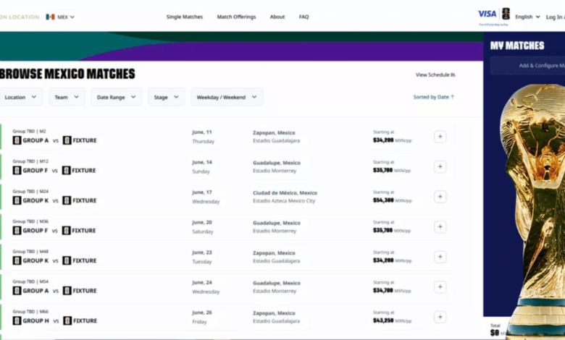
Task: Click Group A team badge in M2 row
Action: pos(17,140)
